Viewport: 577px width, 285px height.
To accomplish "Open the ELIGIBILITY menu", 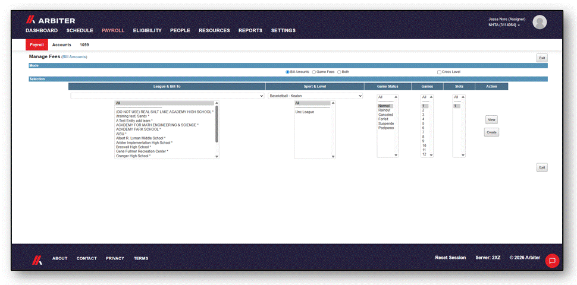I will [147, 30].
